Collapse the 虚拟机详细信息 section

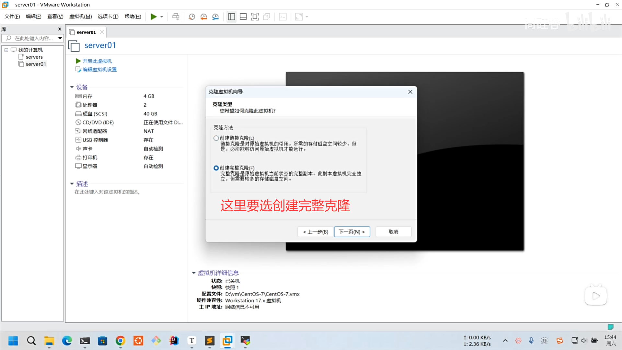(194, 273)
